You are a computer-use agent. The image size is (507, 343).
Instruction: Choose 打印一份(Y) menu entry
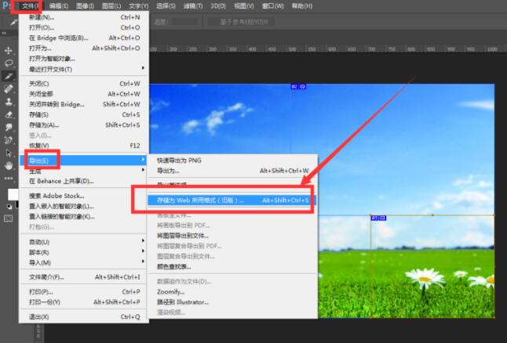(84, 302)
